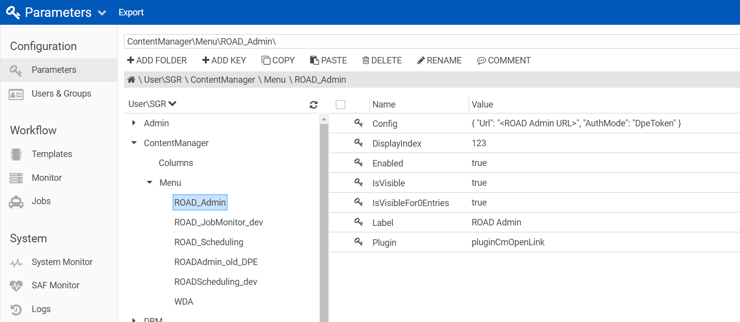
Task: Expand the Admin folder in tree
Action: [x=134, y=123]
